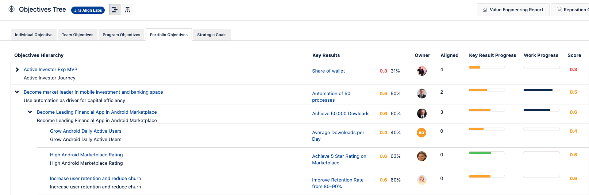Click key result progress bar for Share of wallet
The width and height of the screenshot is (589, 195).
tap(487, 67)
